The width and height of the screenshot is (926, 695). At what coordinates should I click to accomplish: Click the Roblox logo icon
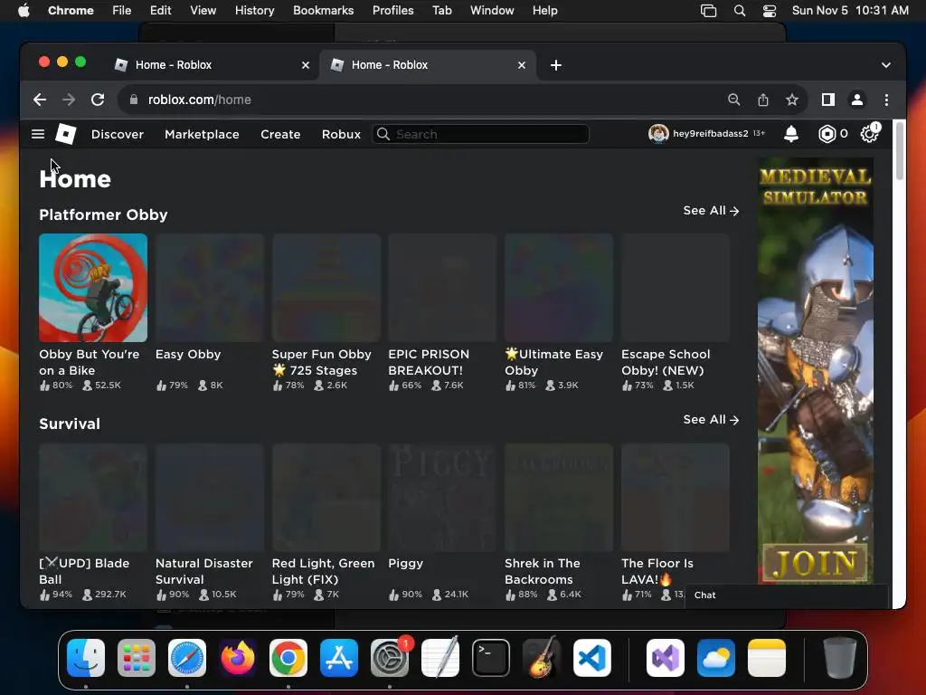coord(65,134)
